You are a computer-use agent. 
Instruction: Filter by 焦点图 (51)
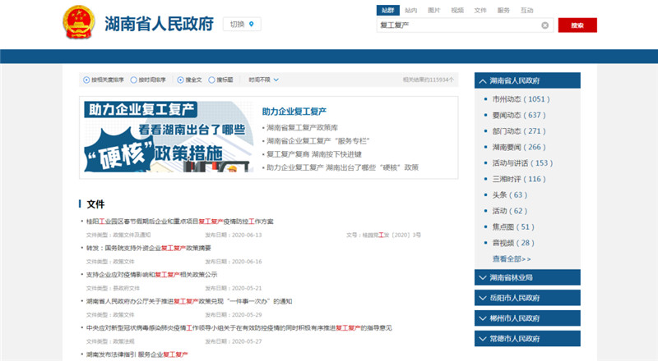513,227
